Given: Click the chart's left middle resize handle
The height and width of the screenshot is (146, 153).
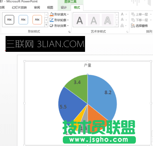Looking at the screenshot, I should coord(25,103).
